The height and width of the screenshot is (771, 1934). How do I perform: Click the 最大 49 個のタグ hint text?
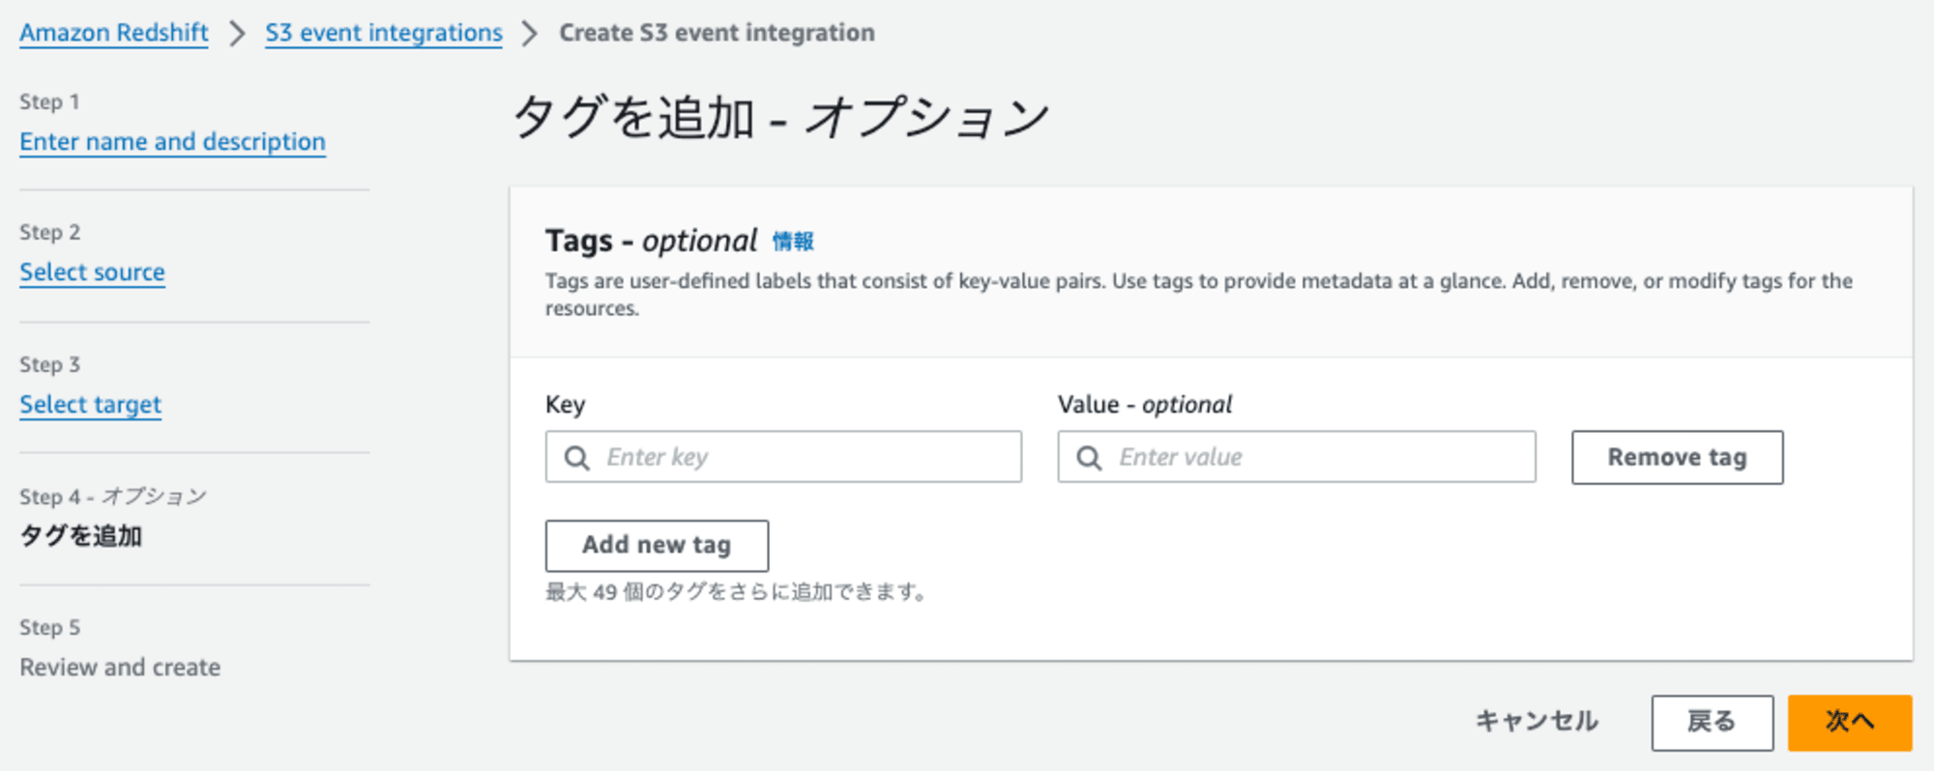[736, 592]
